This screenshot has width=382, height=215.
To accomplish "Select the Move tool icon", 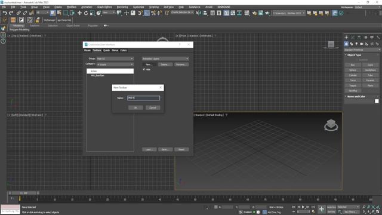I will pos(79,13).
